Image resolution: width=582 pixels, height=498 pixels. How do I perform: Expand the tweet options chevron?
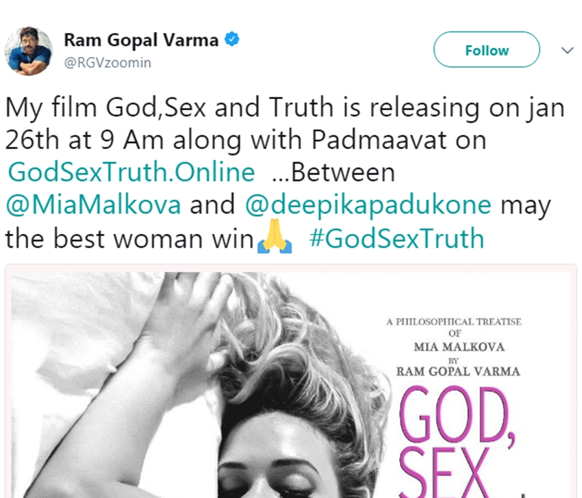[x=567, y=50]
